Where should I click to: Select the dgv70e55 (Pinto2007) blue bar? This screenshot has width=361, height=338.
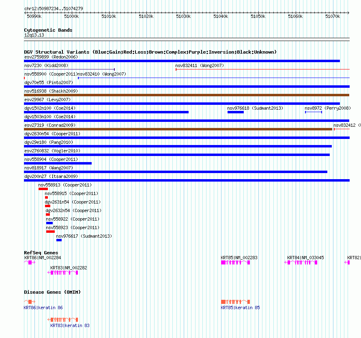click(x=187, y=87)
